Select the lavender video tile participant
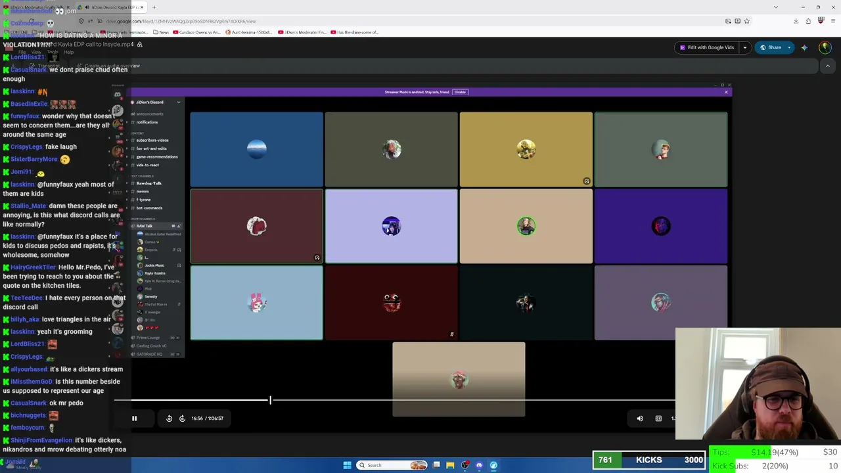841x473 pixels. tap(392, 226)
